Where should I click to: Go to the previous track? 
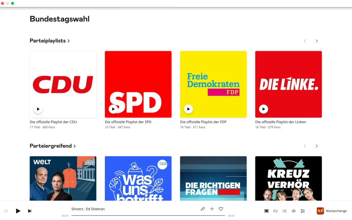click(x=6, y=211)
